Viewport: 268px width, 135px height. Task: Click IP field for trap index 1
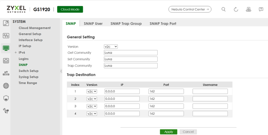coord(122,91)
